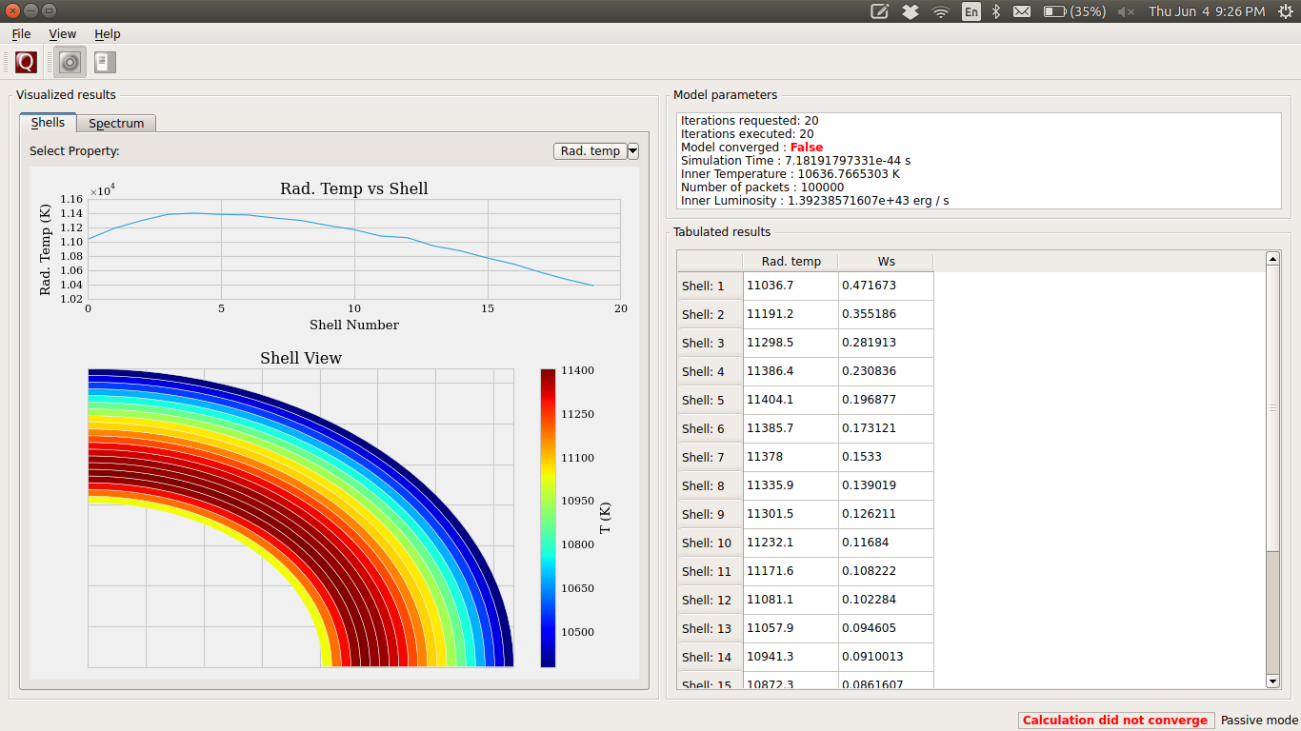1301x731 pixels.
Task: Click the table scrollbar down arrow
Action: [x=1272, y=681]
